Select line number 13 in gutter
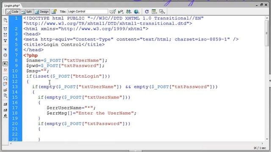This screenshot has height=152, width=271. [x=15, y=87]
